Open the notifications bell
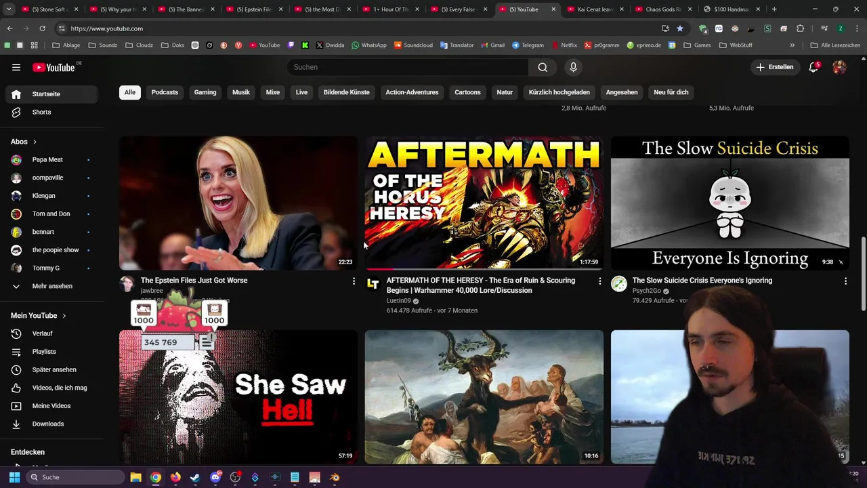The image size is (867, 488). click(x=813, y=67)
